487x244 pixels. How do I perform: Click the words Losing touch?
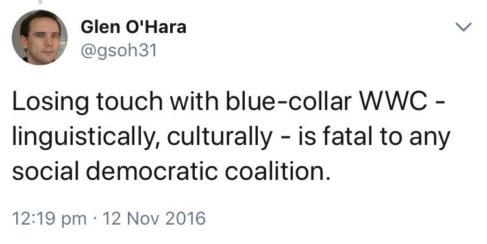(x=87, y=102)
